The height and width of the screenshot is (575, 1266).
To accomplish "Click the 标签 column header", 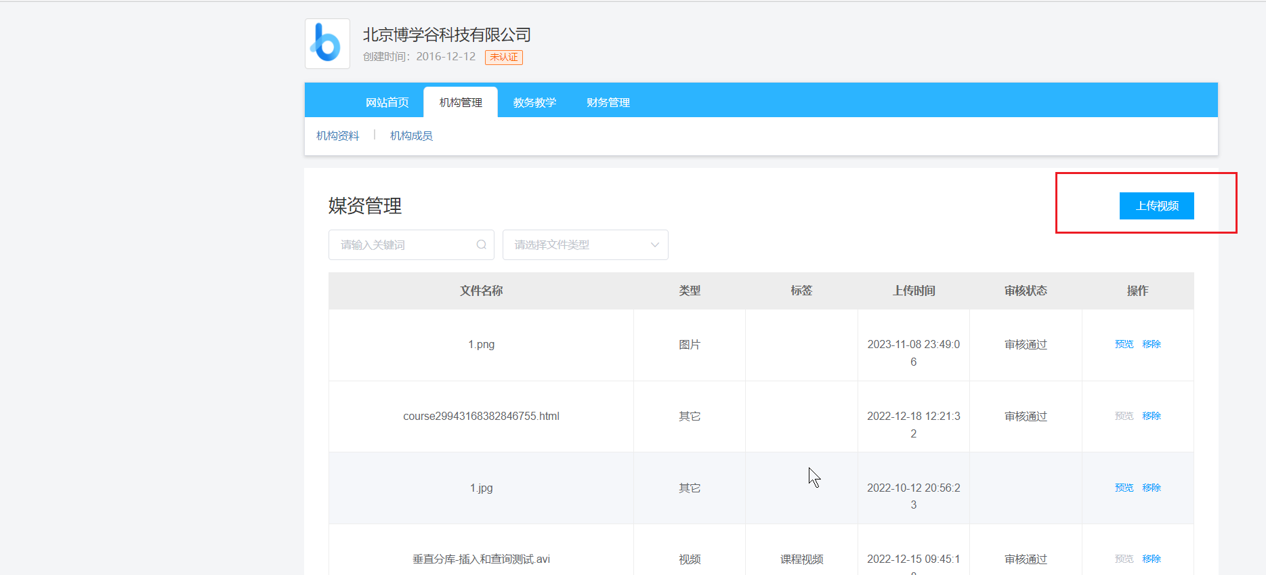I will point(801,291).
